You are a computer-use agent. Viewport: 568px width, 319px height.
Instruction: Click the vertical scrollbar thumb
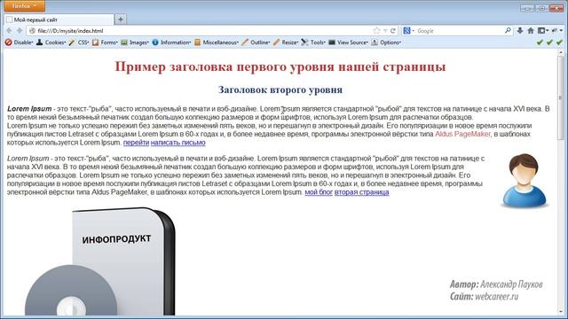tap(561, 97)
